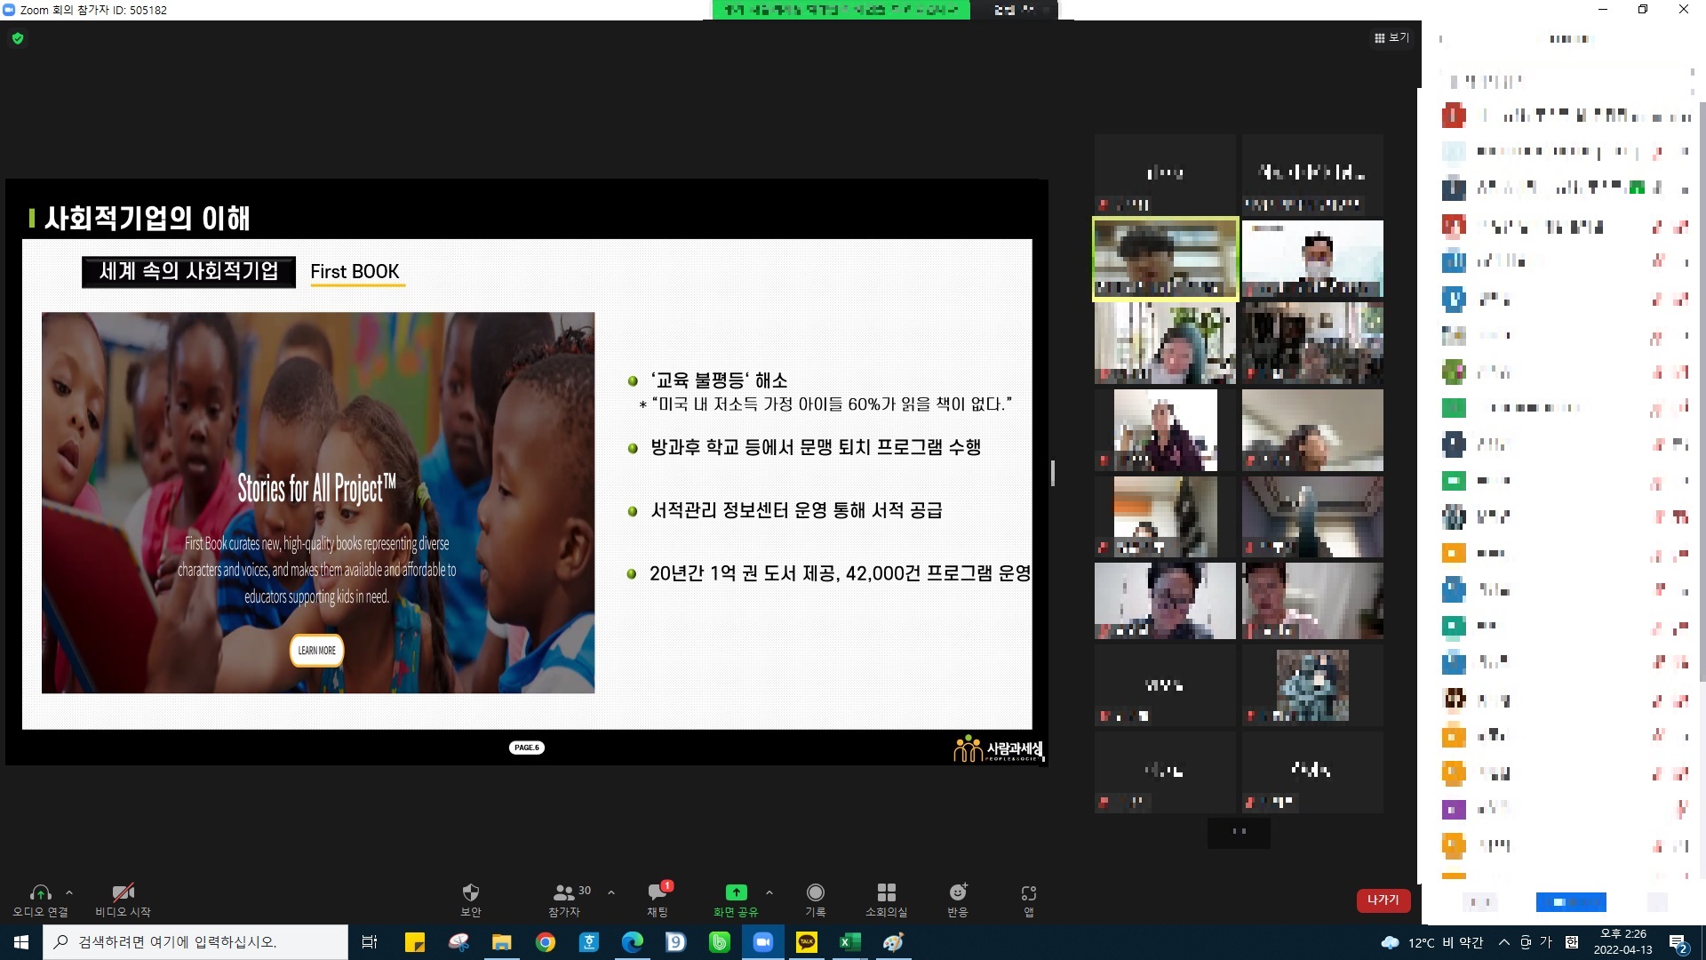
Task: Open Microsoft Edge in the taskbar
Action: pos(633,942)
